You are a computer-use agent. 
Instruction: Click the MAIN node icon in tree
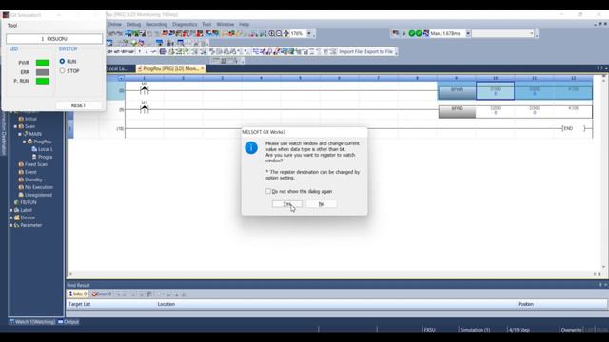26,134
